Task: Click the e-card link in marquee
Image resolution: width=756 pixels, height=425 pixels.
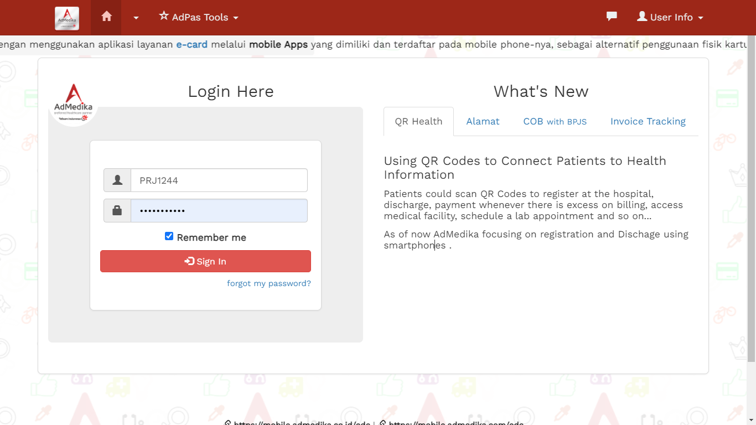Action: 192,45
